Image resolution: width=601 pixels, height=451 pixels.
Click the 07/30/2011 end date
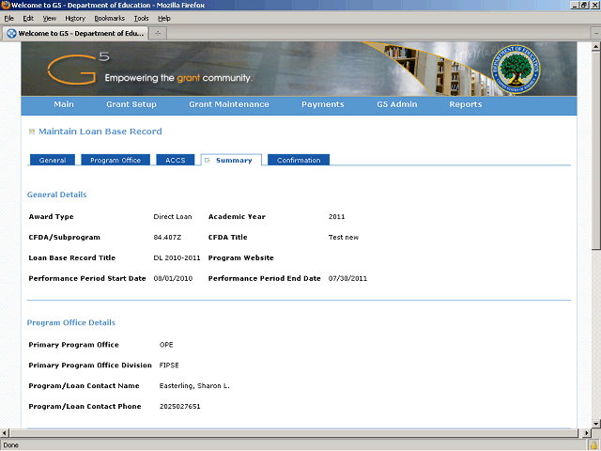click(x=347, y=278)
